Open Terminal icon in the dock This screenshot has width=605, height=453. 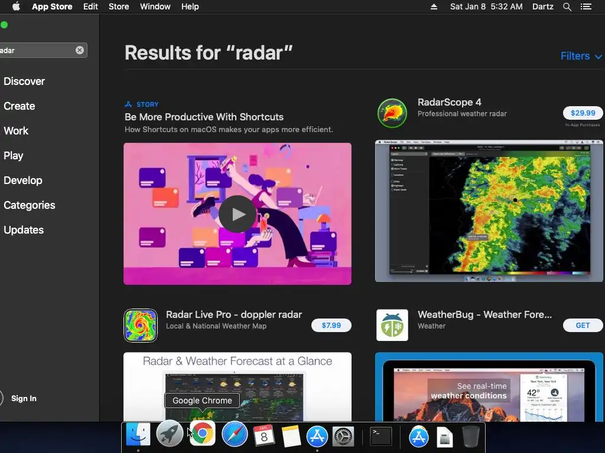click(x=381, y=436)
